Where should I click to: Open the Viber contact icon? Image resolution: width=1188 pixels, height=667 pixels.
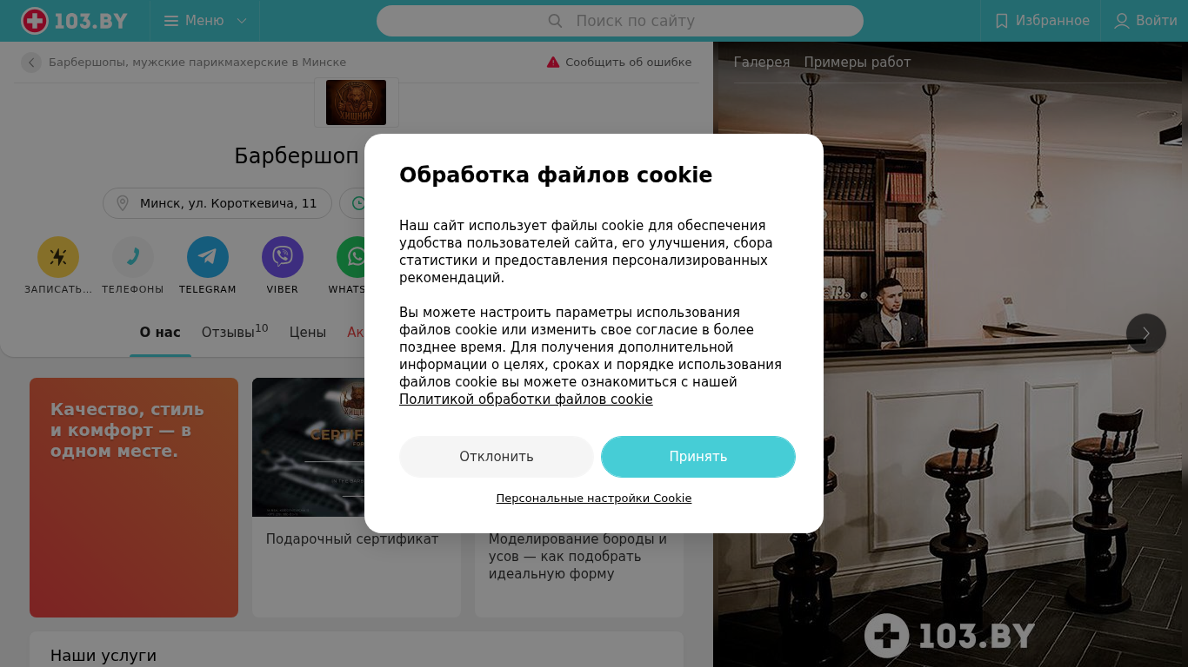coord(283,257)
